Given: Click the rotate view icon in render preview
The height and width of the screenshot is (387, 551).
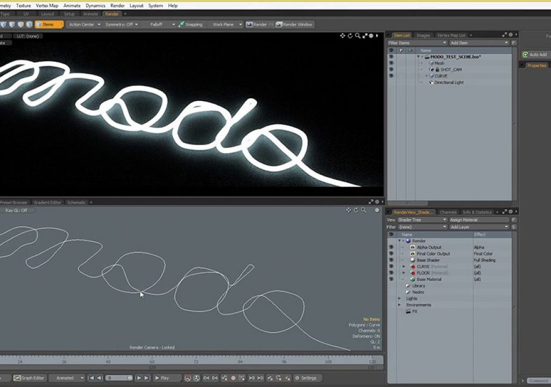Looking at the screenshot, I should pyautogui.click(x=350, y=35).
